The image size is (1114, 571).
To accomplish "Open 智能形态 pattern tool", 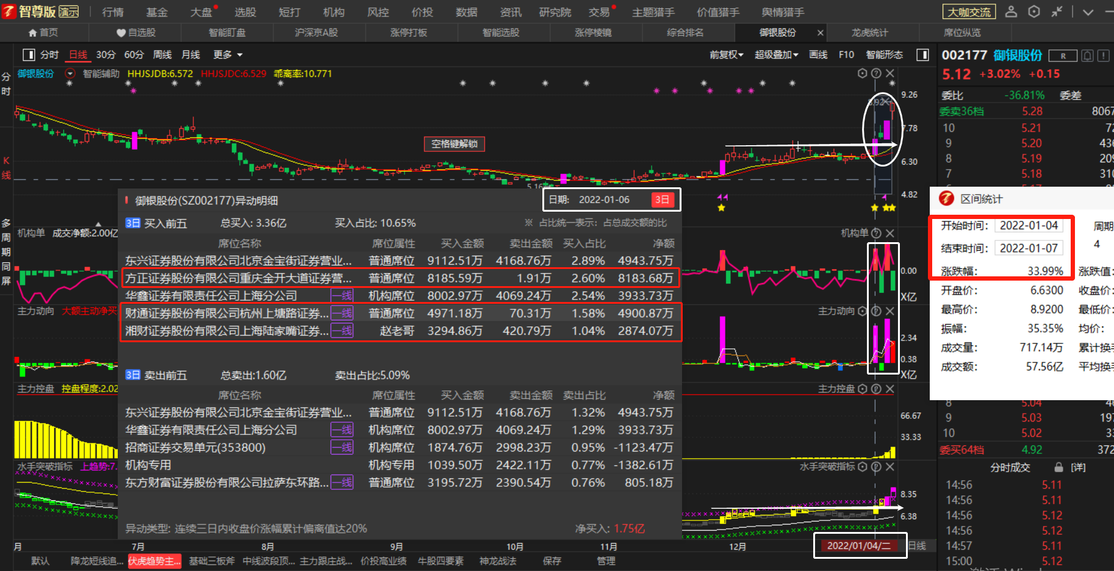I will (885, 55).
